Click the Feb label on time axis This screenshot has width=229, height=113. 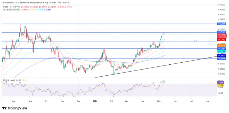click(x=112, y=101)
